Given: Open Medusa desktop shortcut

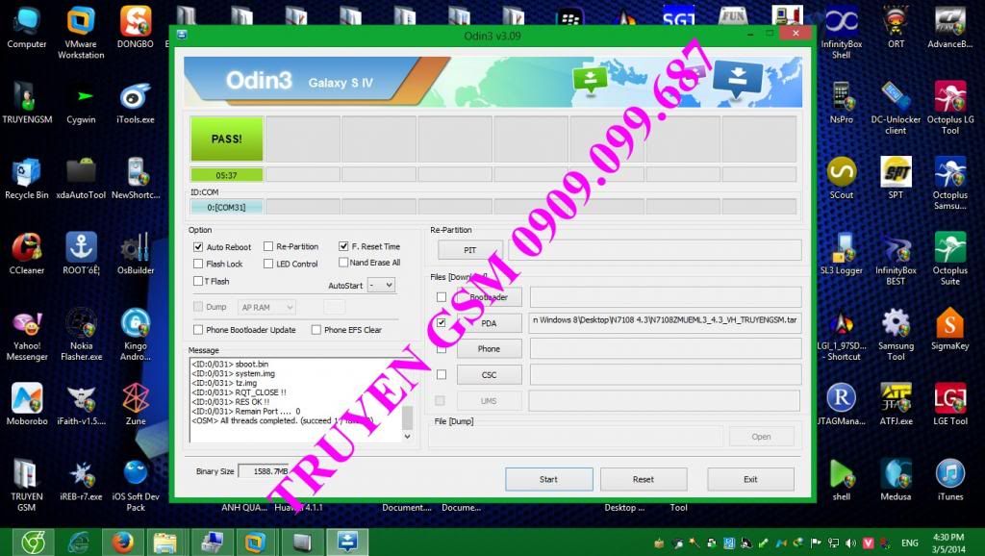Looking at the screenshot, I should coord(896,480).
